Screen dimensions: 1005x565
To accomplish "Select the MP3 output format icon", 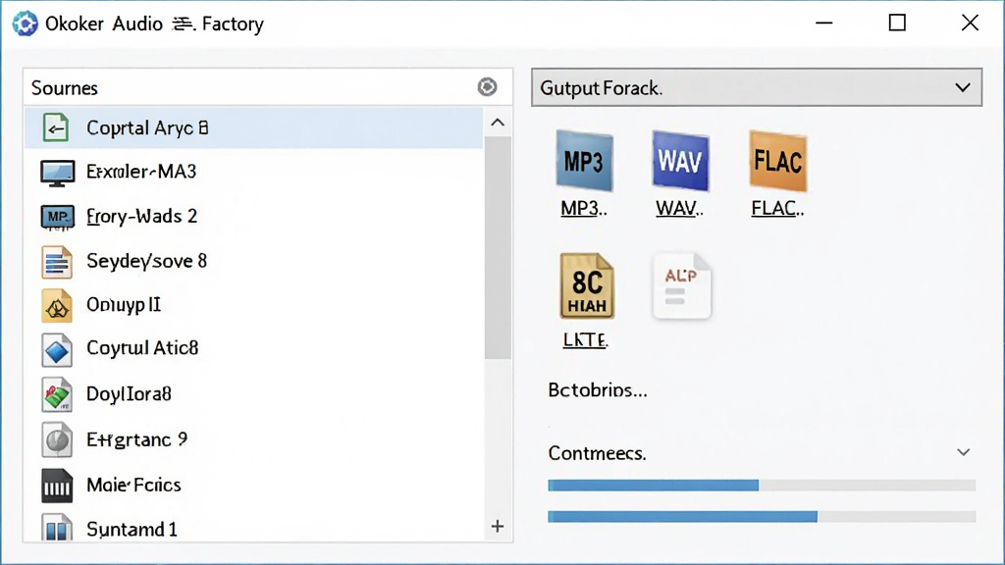I will pos(584,162).
